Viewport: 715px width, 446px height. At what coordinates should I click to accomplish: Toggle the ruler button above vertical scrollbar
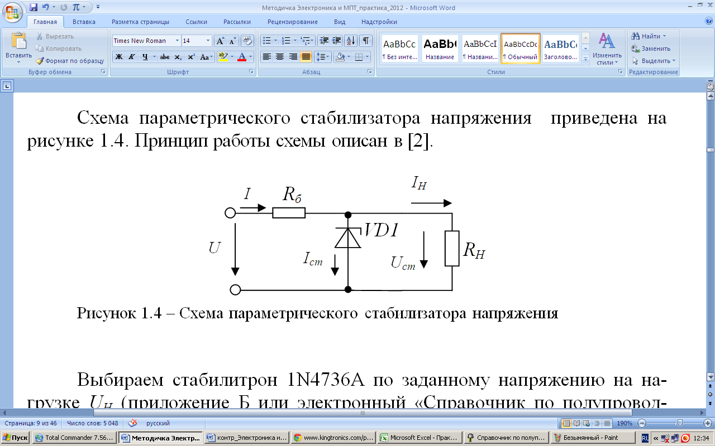coord(710,87)
